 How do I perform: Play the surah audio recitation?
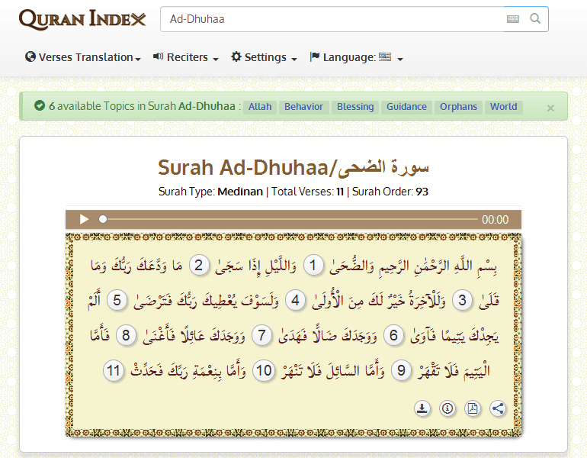pos(85,220)
